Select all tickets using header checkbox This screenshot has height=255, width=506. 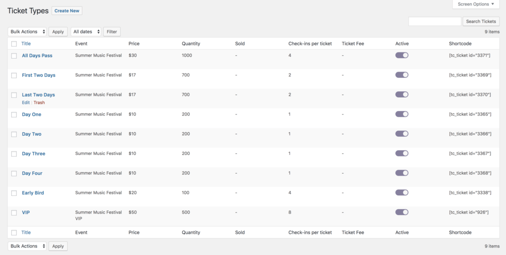[14, 44]
